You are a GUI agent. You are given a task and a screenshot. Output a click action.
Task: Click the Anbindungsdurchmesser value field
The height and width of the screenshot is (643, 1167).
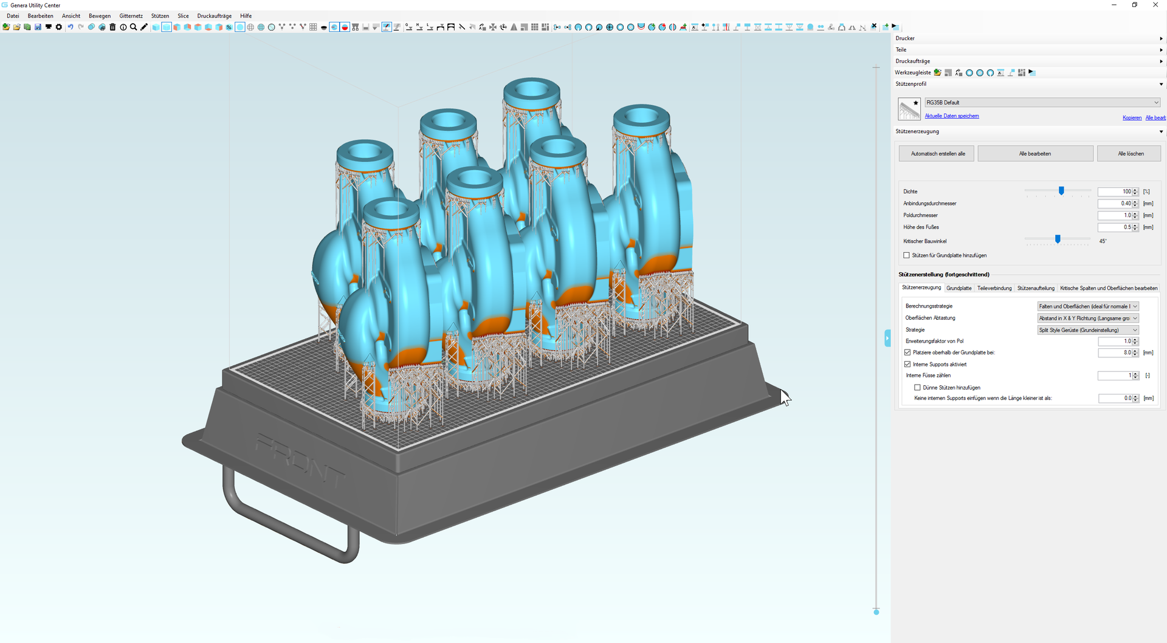point(1114,204)
